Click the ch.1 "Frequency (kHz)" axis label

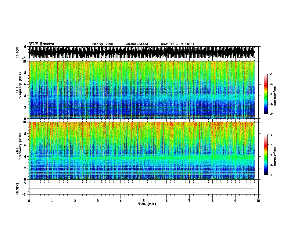(x=20, y=85)
